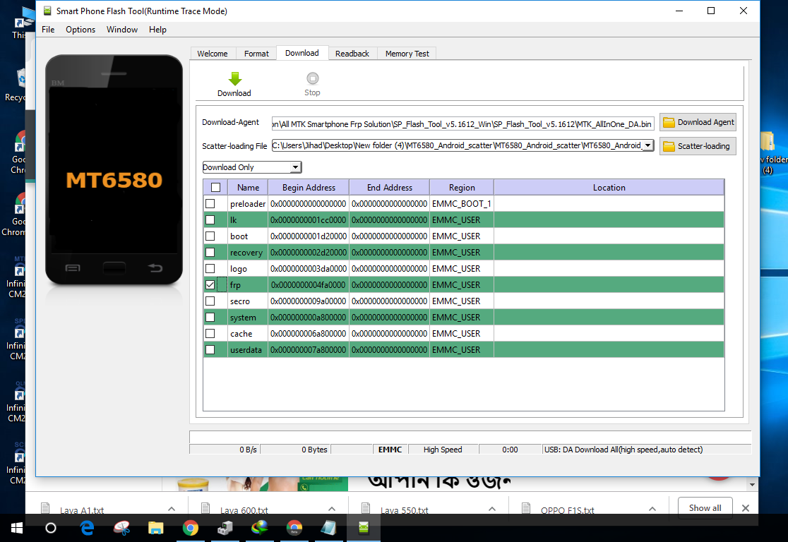The width and height of the screenshot is (788, 542).
Task: Open the Window menu
Action: click(x=122, y=30)
